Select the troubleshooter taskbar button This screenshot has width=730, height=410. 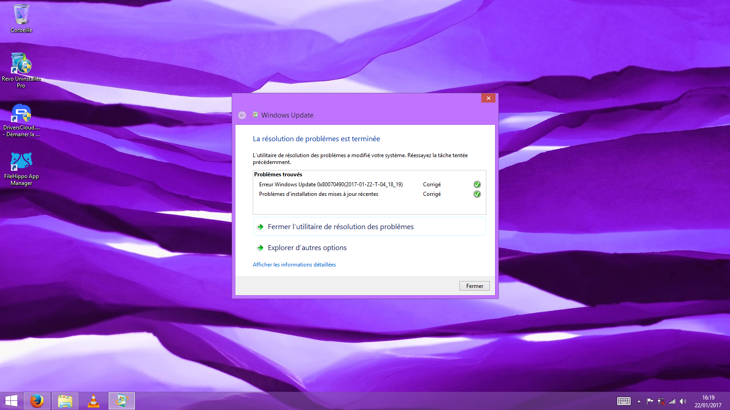coord(122,401)
